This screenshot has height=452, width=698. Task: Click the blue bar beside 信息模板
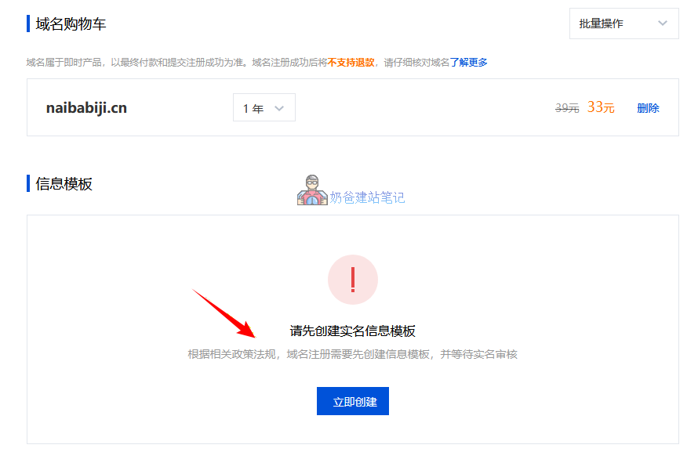[x=29, y=184]
